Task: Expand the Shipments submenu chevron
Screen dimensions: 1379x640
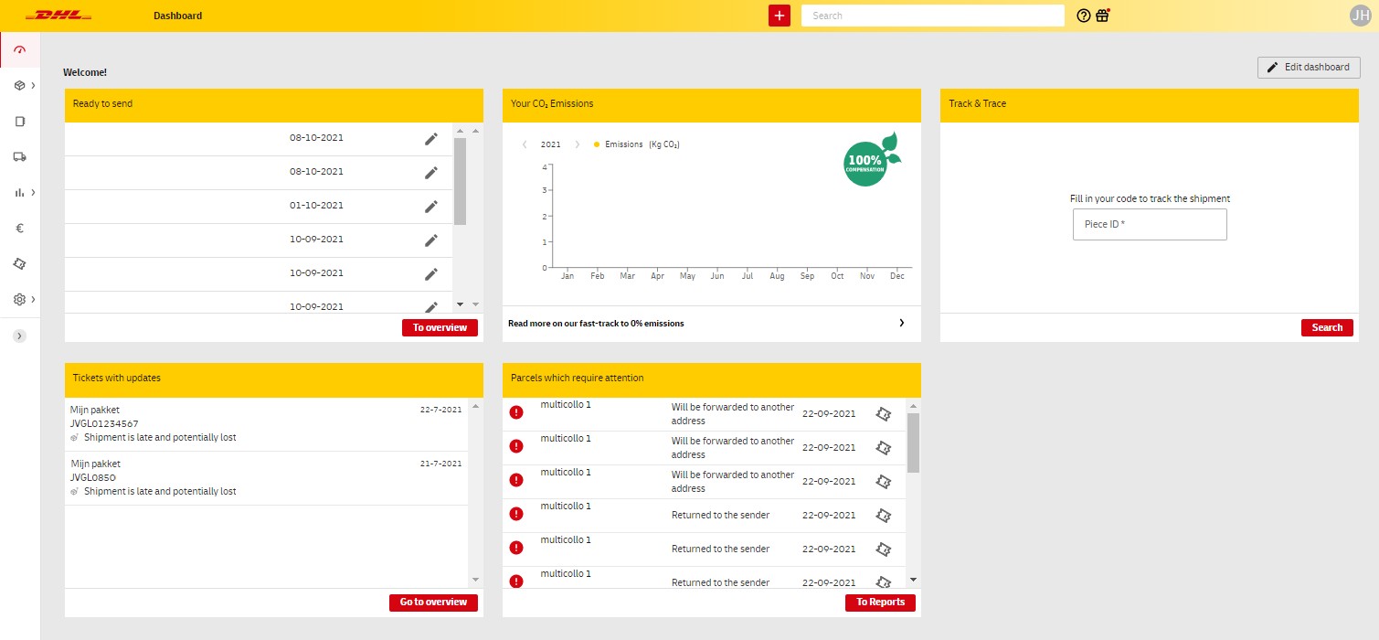Action: coord(33,85)
